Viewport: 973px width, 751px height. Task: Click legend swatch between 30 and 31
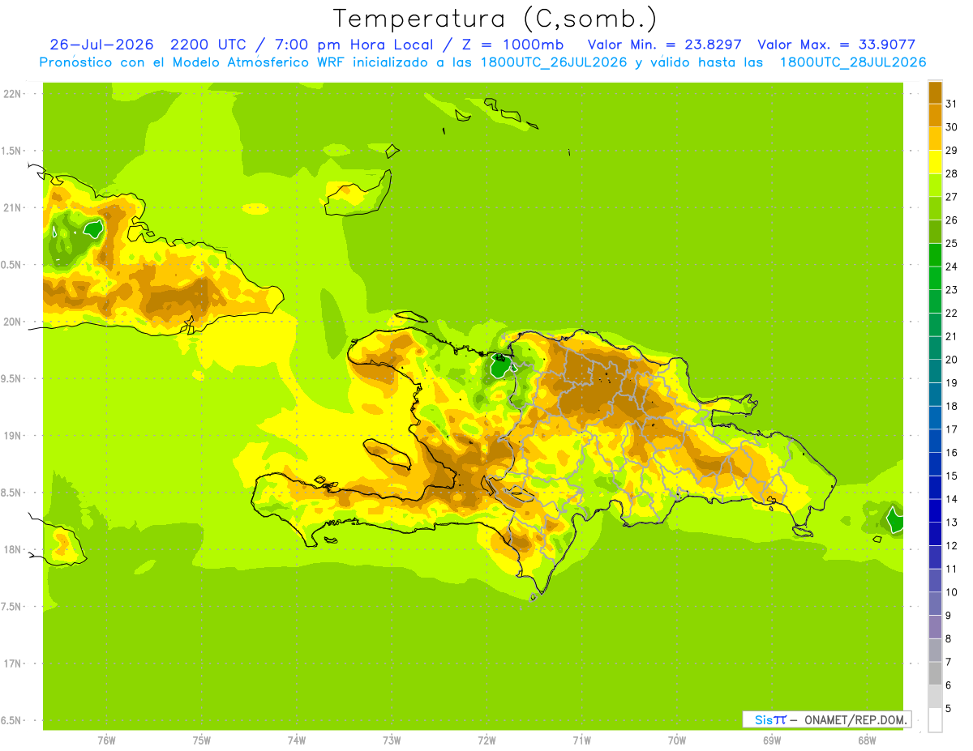935,115
